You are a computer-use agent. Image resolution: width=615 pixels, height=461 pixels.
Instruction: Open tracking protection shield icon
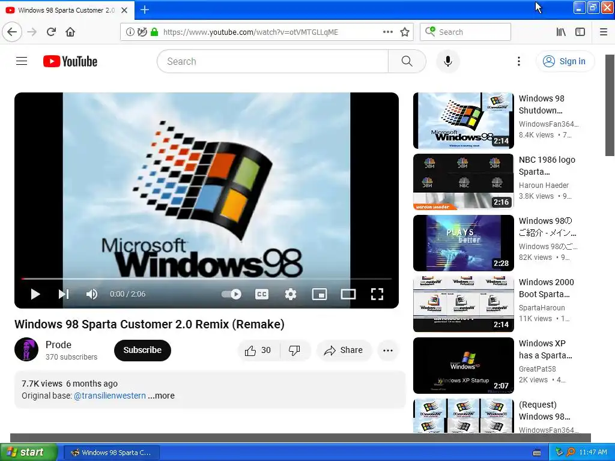(142, 32)
